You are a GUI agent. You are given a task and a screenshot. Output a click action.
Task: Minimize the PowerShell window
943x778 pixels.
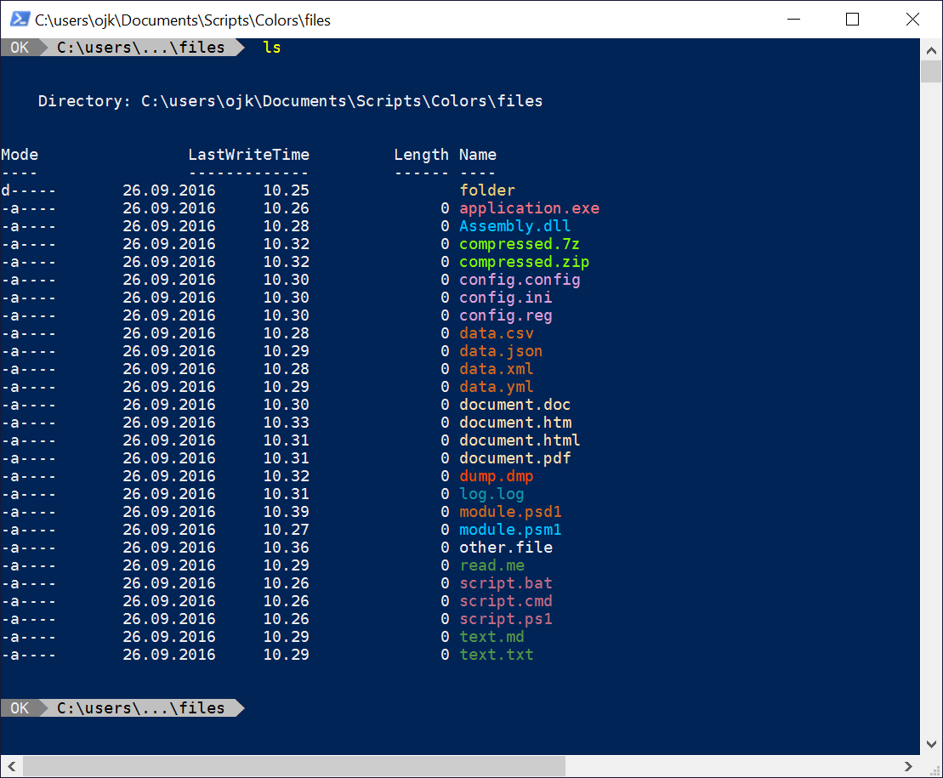[794, 20]
